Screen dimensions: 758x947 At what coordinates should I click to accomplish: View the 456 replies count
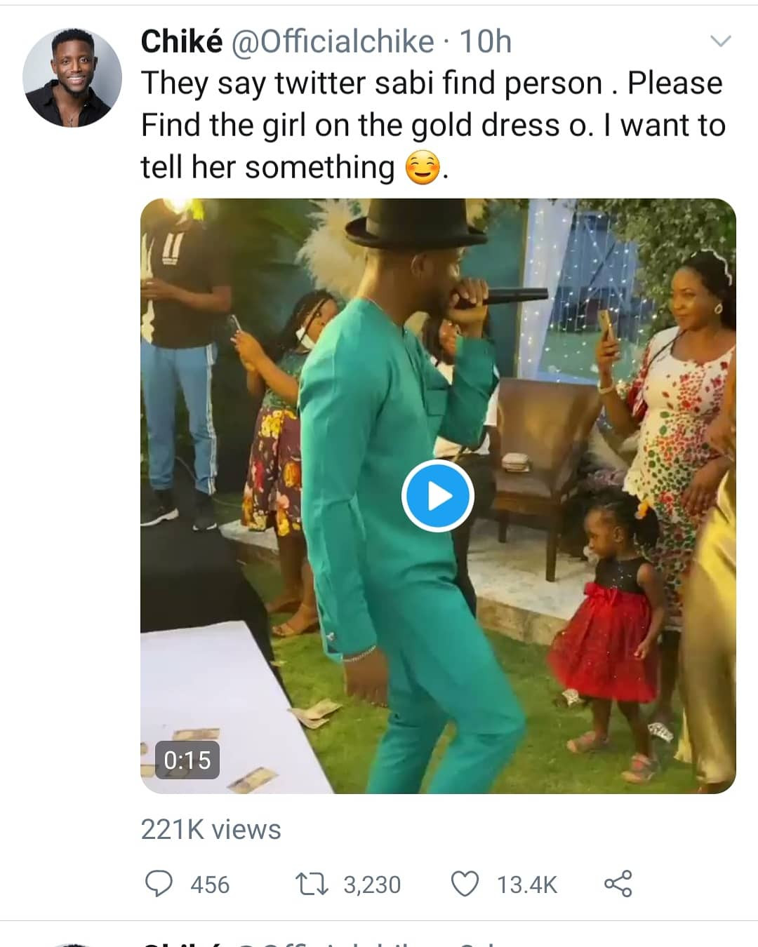pyautogui.click(x=210, y=885)
